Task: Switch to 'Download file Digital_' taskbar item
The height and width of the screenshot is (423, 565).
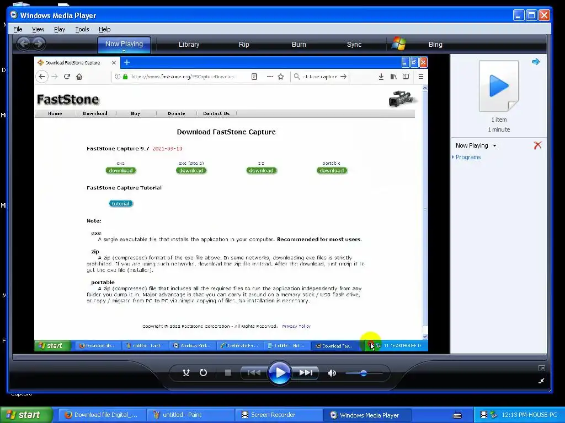Action: click(x=102, y=415)
